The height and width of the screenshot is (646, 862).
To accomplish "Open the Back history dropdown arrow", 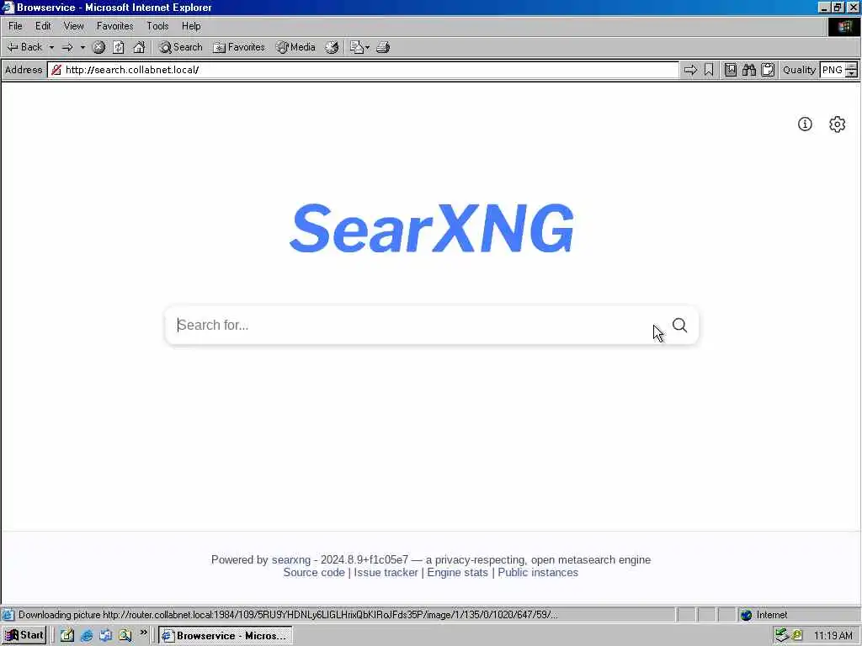I will coord(51,47).
